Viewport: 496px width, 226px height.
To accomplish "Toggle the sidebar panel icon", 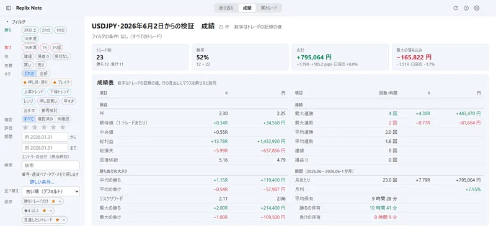I will (9, 8).
